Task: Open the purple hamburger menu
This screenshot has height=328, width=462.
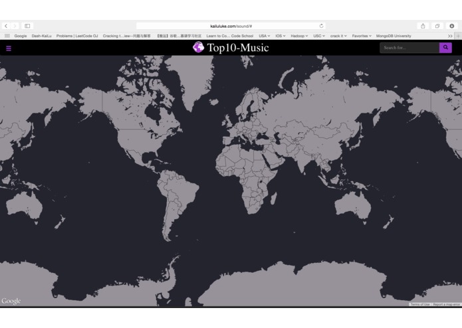Action: 9,48
